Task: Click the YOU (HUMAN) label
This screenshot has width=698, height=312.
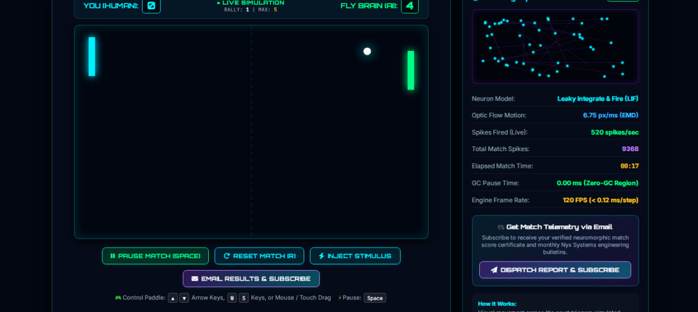Action: [111, 6]
